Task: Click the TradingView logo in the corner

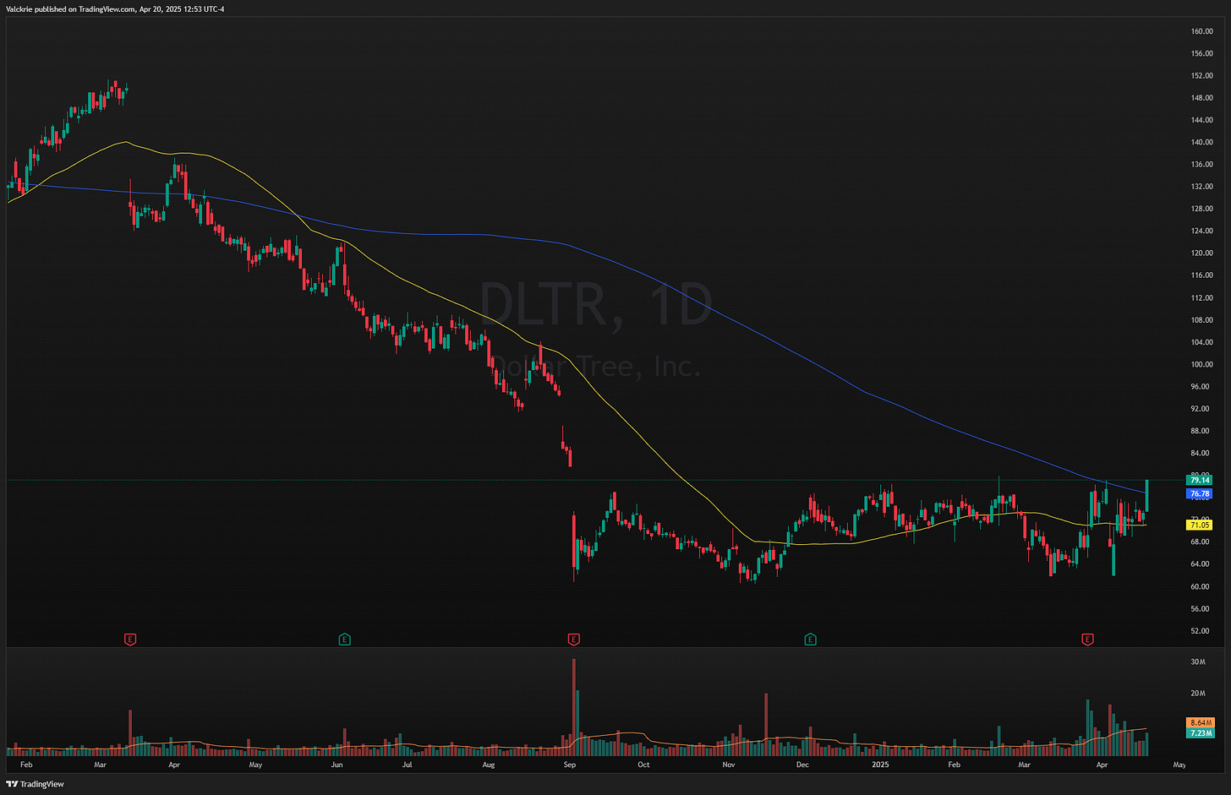Action: [35, 784]
